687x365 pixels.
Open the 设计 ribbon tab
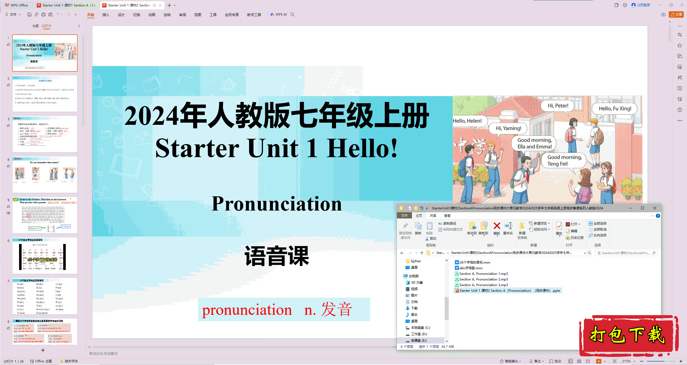pos(121,15)
